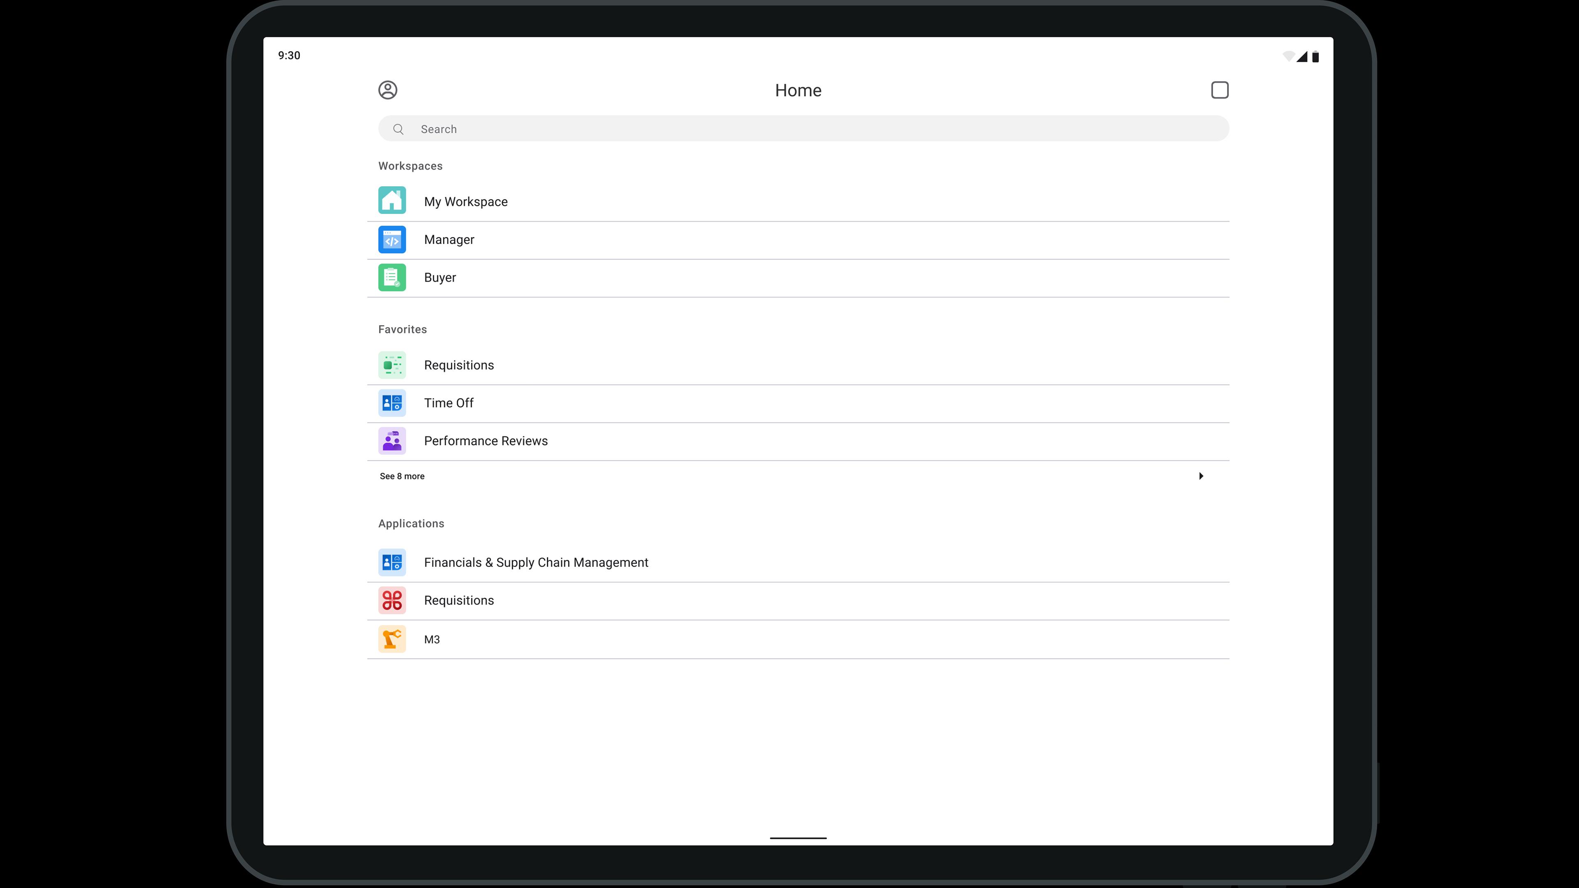This screenshot has width=1579, height=888.
Task: Tap the square icon beside Home title
Action: 1219,90
